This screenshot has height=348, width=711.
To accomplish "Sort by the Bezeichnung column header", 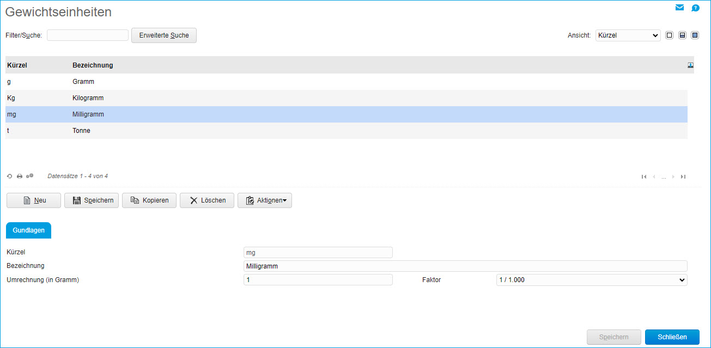I will tap(93, 65).
